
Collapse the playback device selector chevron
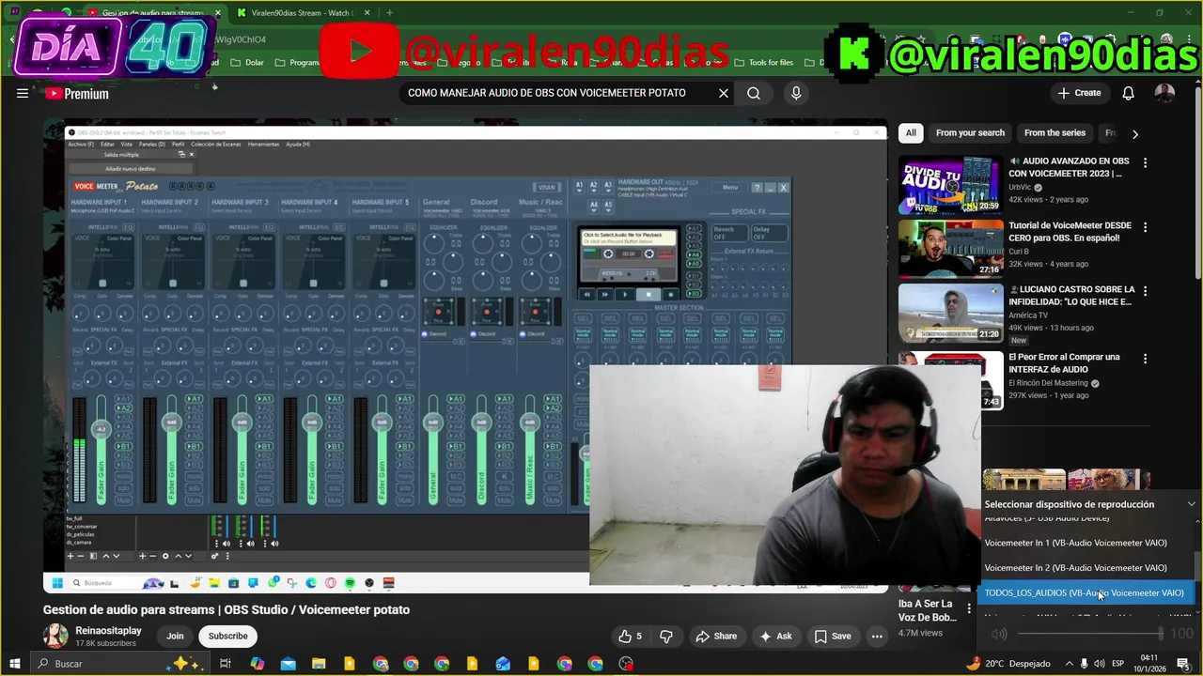[1191, 504]
